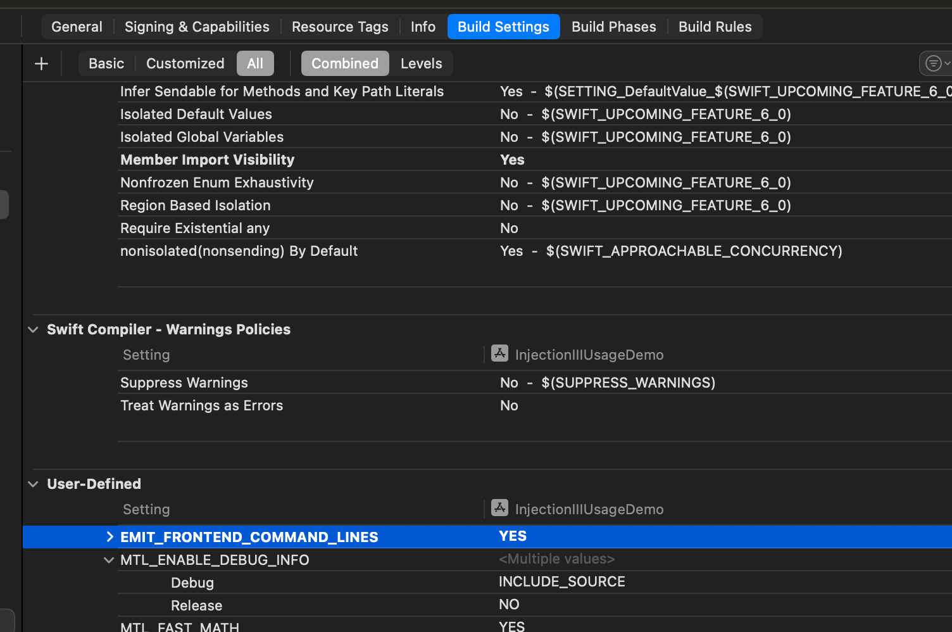Image resolution: width=952 pixels, height=632 pixels.
Task: Change Require Existential any value
Action: point(509,228)
